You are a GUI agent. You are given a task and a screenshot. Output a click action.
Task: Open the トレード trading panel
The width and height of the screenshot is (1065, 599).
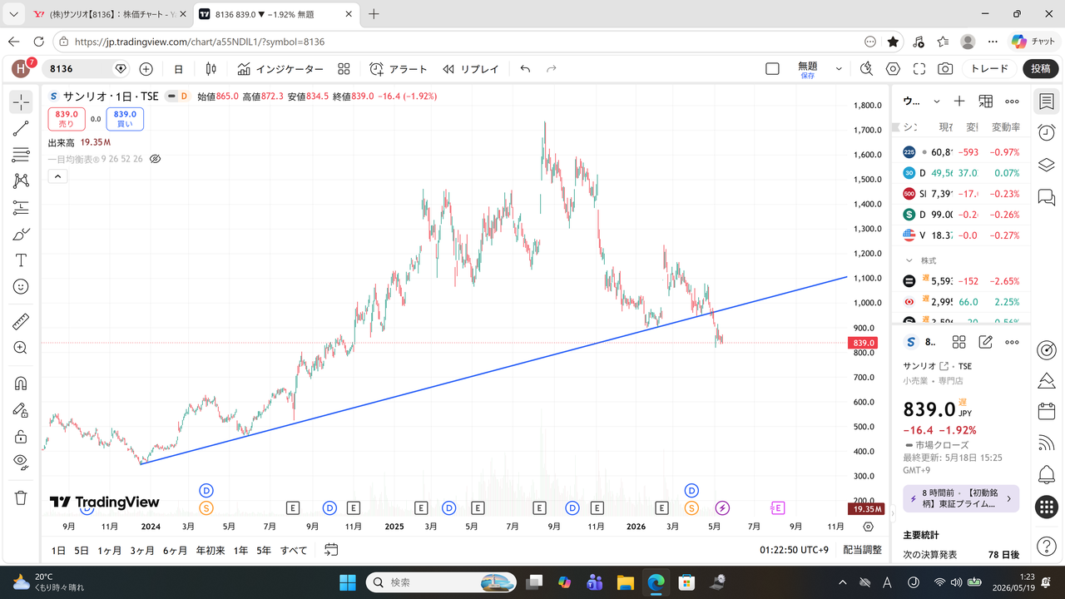989,69
